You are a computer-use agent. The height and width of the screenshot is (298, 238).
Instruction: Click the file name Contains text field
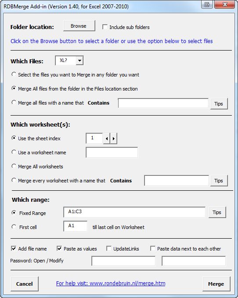(x=163, y=103)
